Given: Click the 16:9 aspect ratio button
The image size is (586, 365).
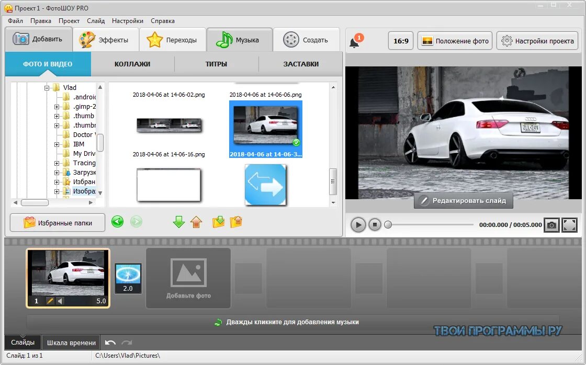Looking at the screenshot, I should [x=401, y=41].
